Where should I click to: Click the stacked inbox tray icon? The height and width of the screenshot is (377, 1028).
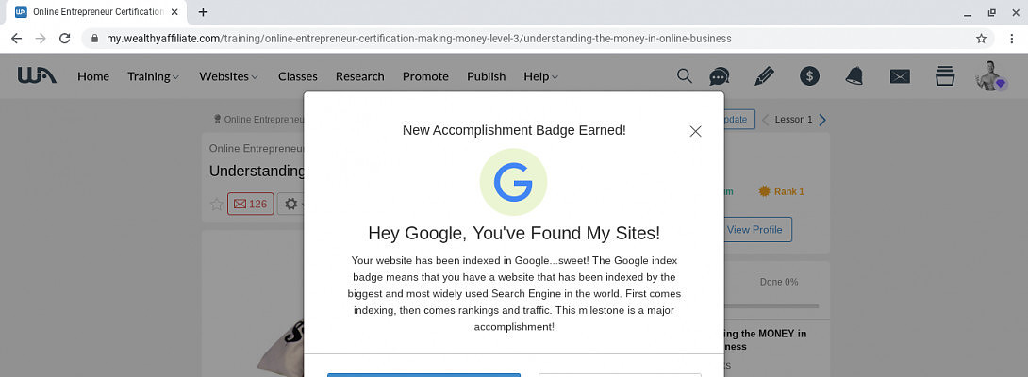(x=944, y=76)
